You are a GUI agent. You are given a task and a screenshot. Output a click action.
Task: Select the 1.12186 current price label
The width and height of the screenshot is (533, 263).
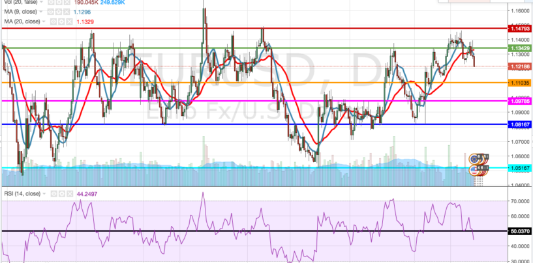(520, 66)
